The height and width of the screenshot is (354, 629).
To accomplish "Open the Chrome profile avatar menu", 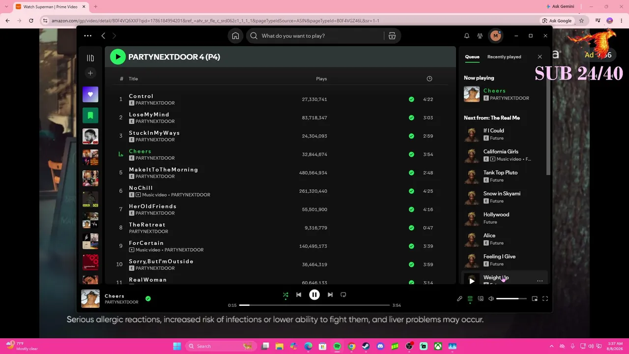I will coord(610,21).
